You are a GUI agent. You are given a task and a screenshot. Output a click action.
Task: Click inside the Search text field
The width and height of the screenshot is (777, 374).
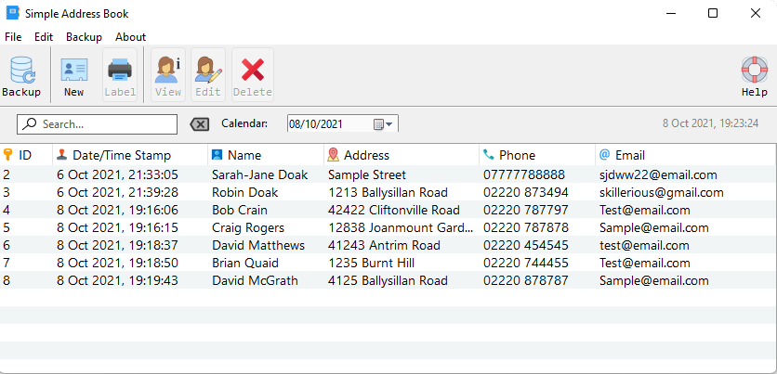point(102,124)
